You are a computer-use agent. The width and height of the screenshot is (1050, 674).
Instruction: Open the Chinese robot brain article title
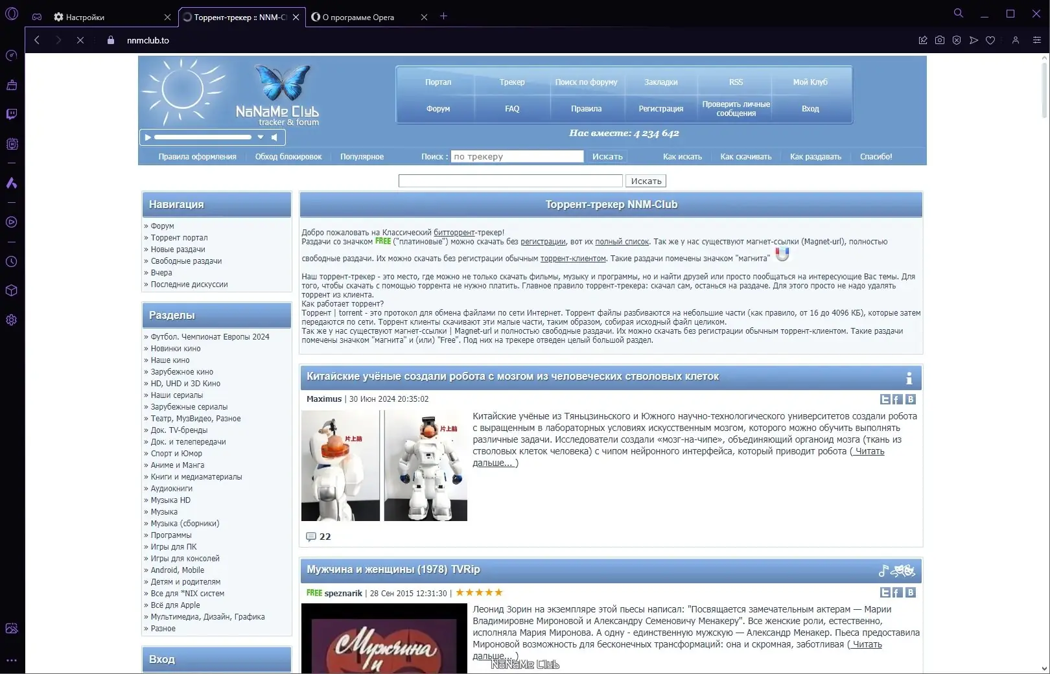pyautogui.click(x=513, y=377)
